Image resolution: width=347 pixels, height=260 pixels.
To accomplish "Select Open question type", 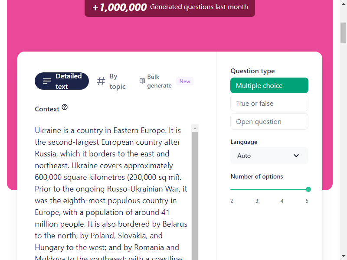I will click(x=269, y=121).
